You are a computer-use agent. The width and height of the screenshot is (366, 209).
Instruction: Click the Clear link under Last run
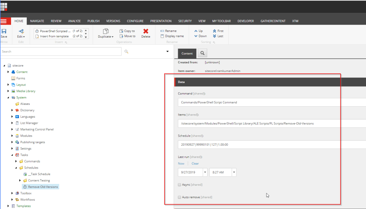(x=195, y=164)
